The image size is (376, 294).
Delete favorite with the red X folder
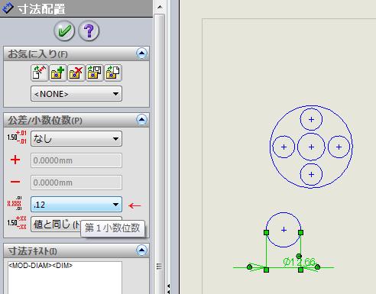76,73
